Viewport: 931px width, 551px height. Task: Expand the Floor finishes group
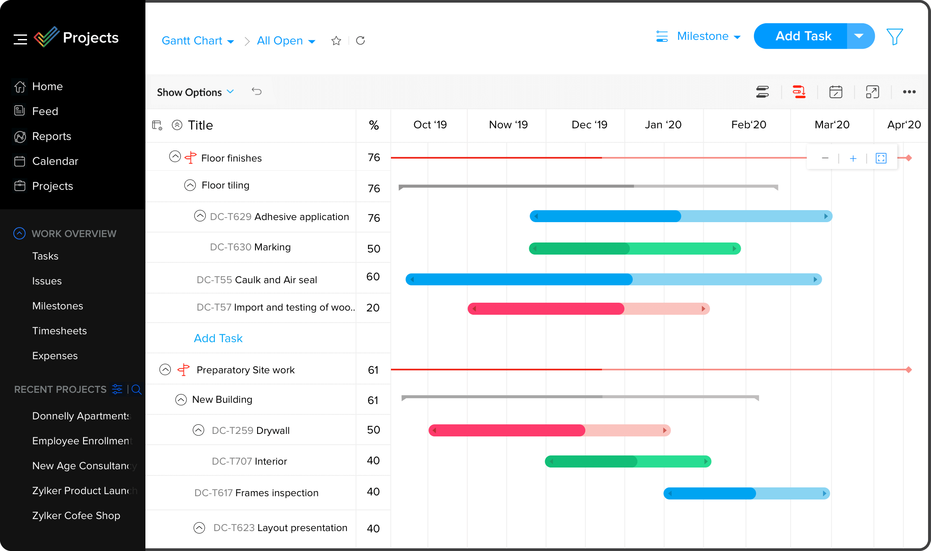tap(174, 157)
